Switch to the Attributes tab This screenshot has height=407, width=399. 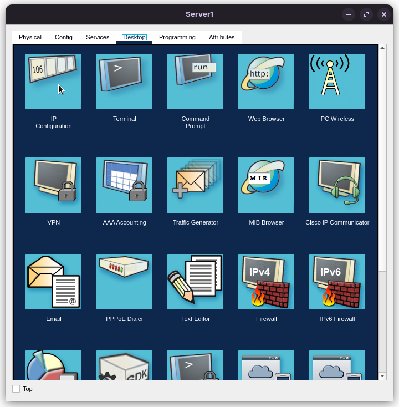[222, 37]
